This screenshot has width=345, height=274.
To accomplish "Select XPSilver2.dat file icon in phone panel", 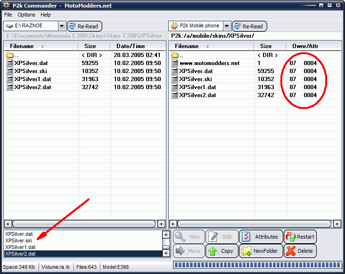I will (175, 95).
